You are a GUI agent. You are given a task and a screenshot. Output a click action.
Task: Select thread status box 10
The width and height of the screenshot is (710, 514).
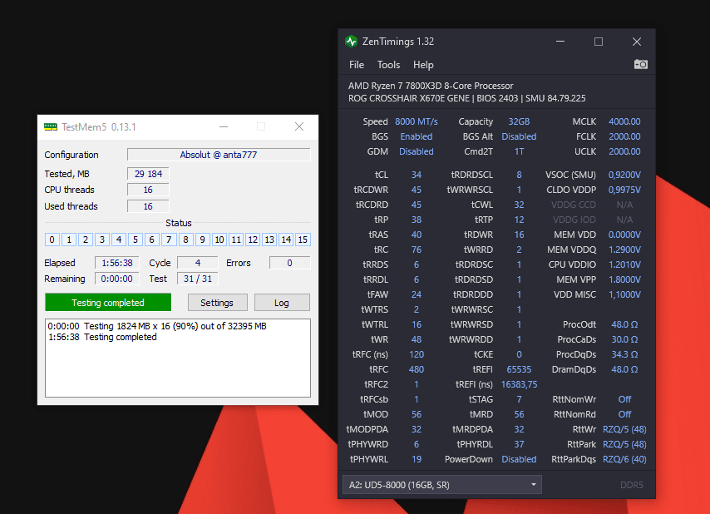[219, 240]
